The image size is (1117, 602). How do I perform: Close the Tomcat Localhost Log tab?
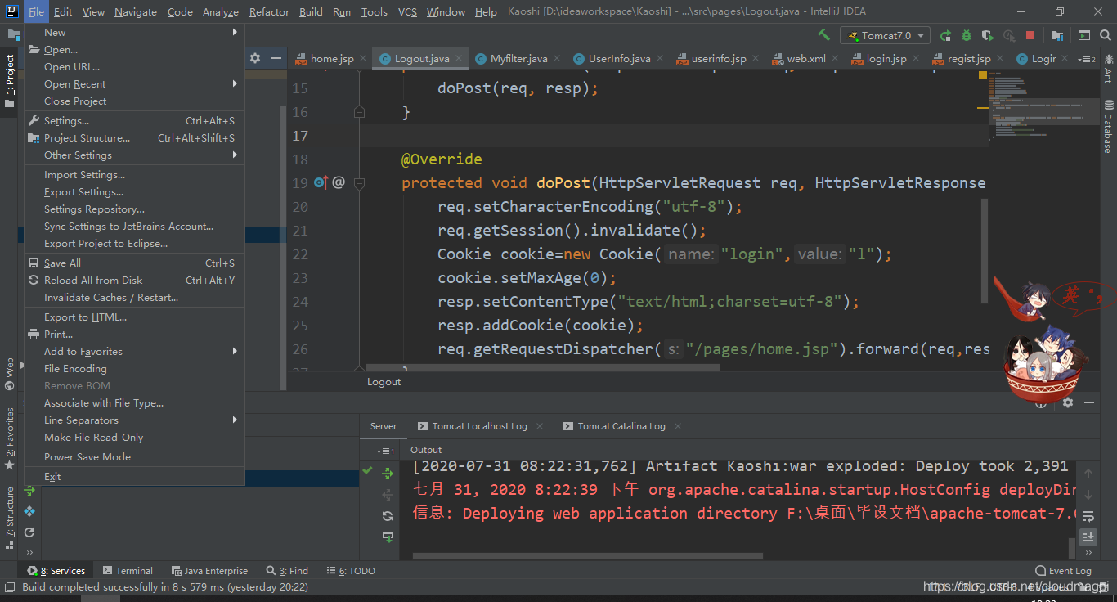click(x=539, y=426)
